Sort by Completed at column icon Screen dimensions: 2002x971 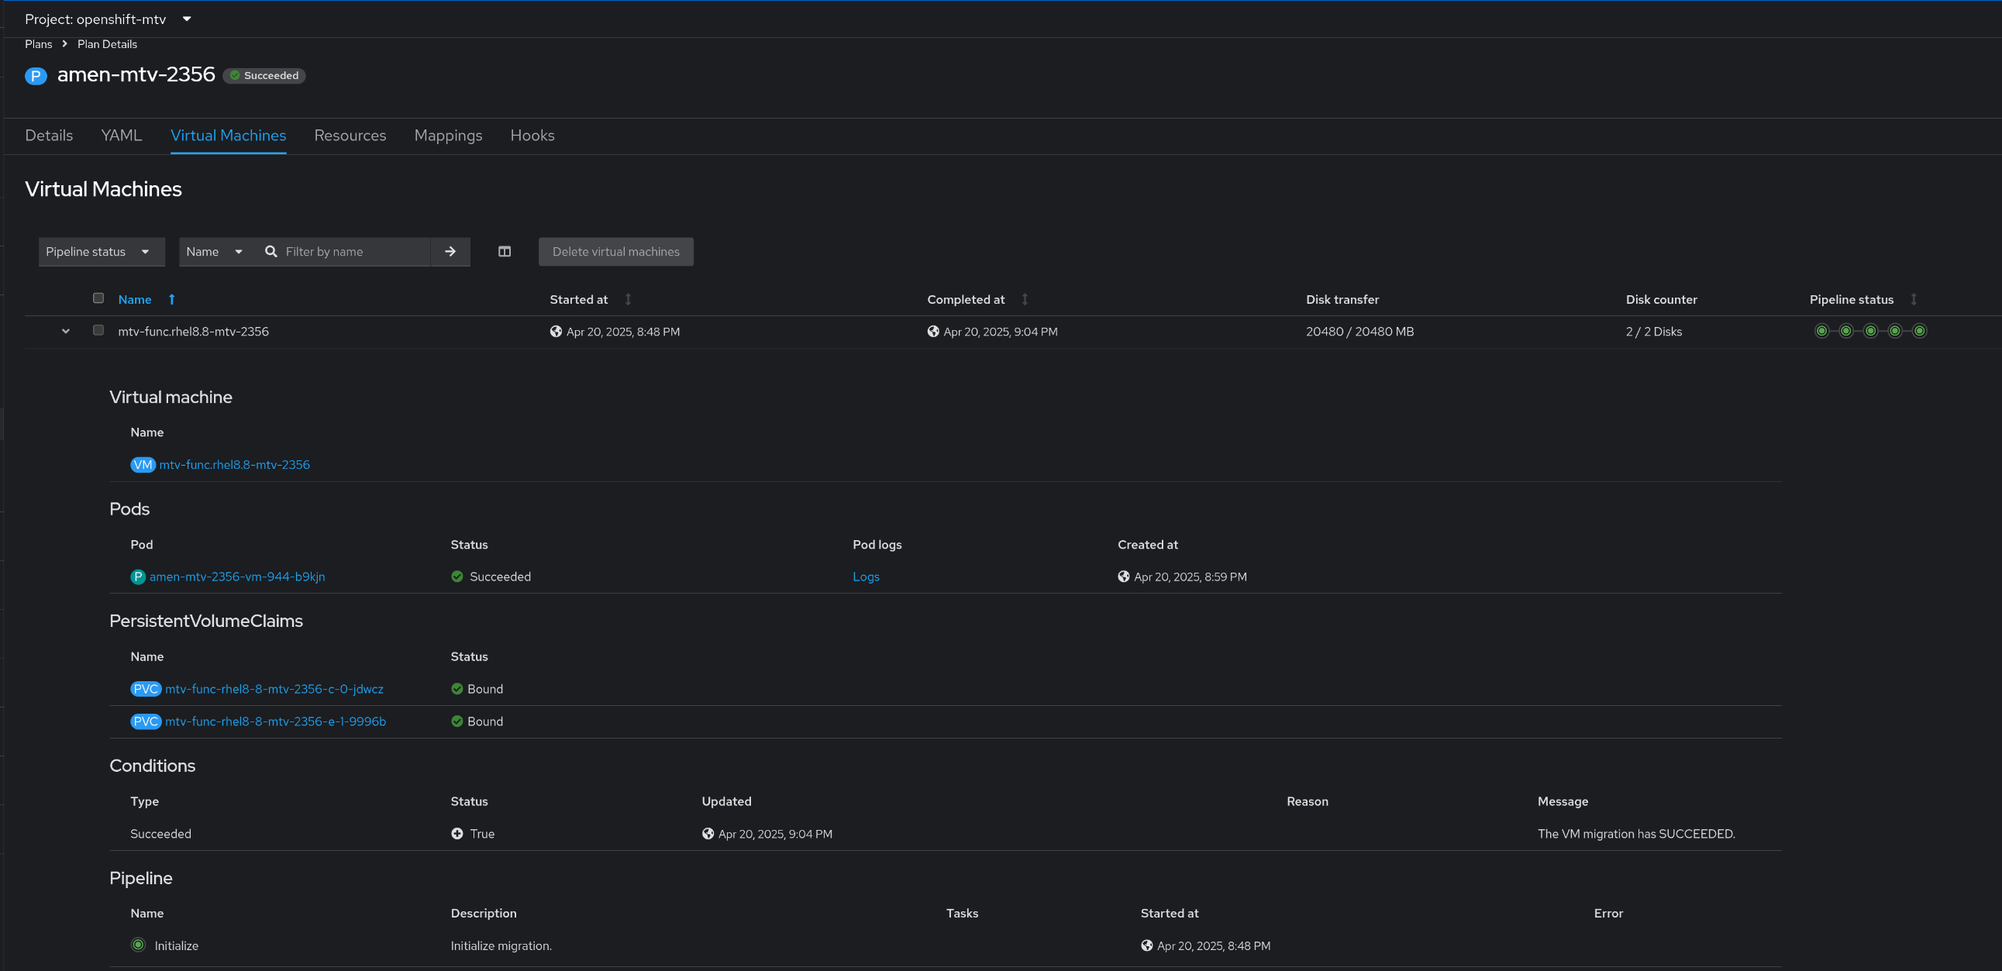coord(1025,300)
